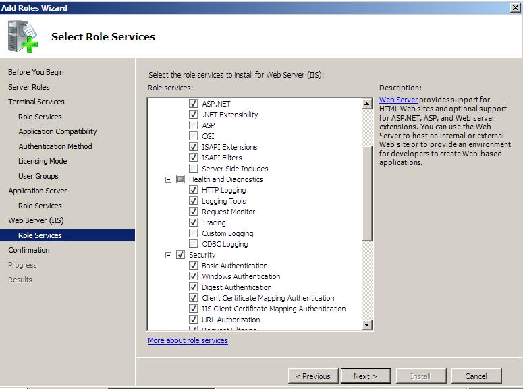Uncheck ISAPI Filters checkbox
This screenshot has height=389, width=523.
click(194, 157)
